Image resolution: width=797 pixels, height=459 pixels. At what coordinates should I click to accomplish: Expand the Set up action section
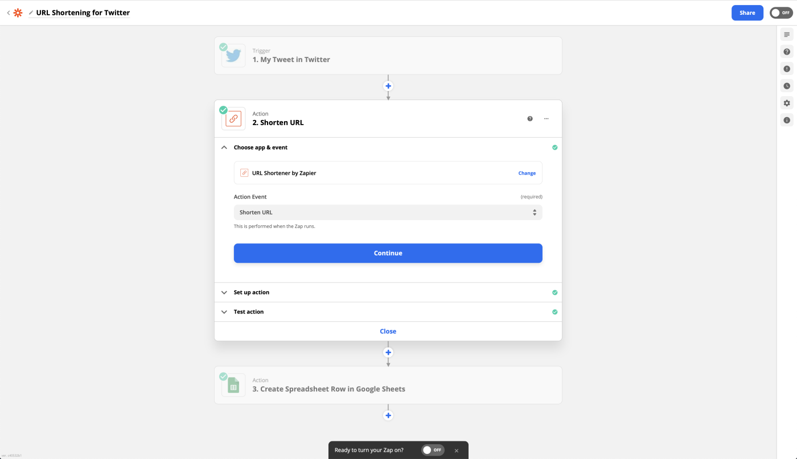point(388,292)
